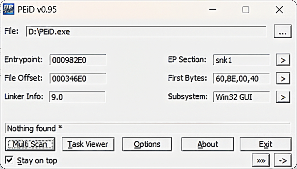Open EP Section viewer arrow next to snk1
Image resolution: width=297 pixels, height=169 pixels.
tap(283, 60)
